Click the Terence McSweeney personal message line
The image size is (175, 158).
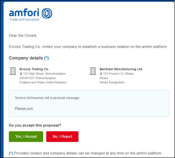coord(47,98)
